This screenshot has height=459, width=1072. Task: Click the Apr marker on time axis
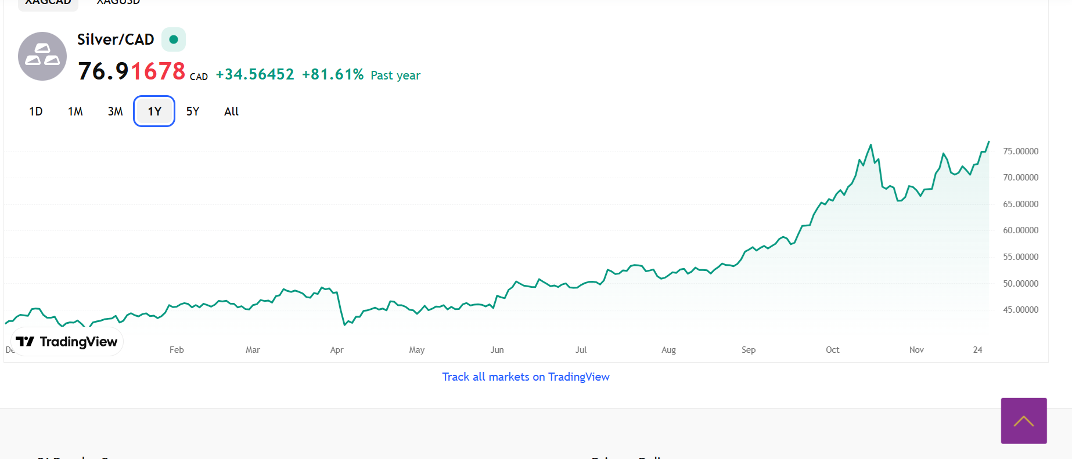[x=337, y=350]
